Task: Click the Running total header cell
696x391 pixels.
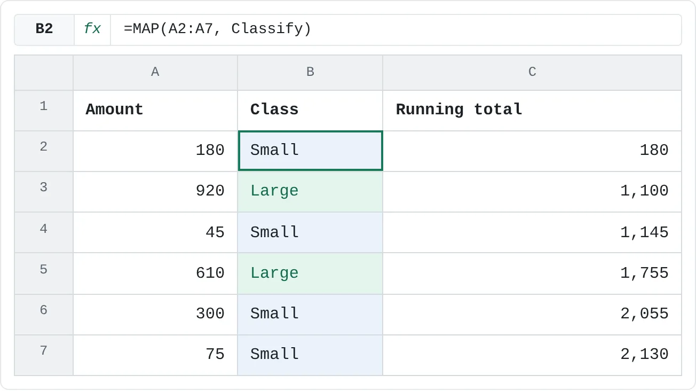Action: (x=532, y=110)
